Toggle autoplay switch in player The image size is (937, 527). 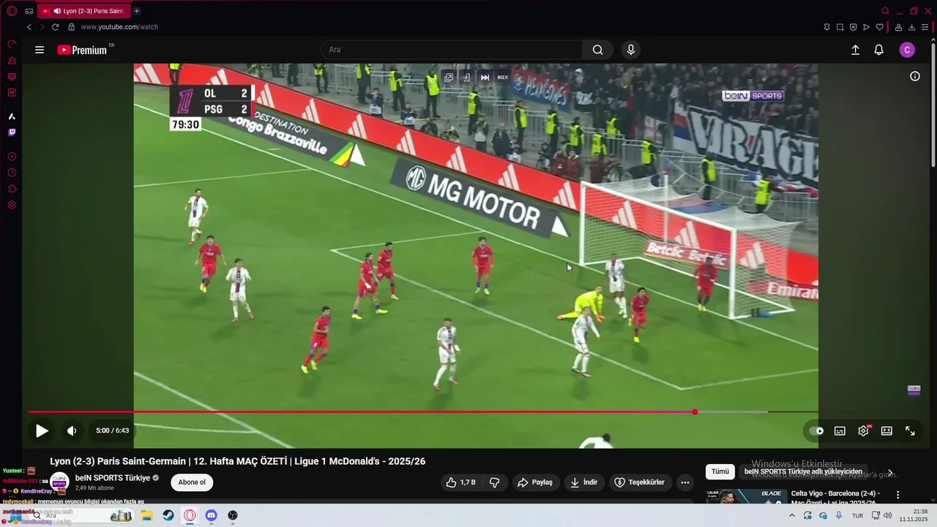(x=816, y=431)
